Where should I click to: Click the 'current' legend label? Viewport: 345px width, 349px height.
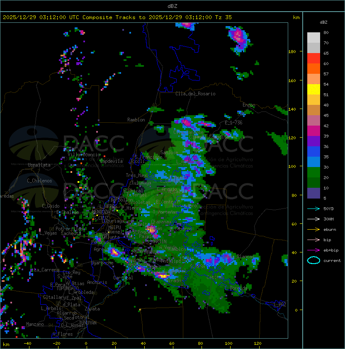(332, 261)
